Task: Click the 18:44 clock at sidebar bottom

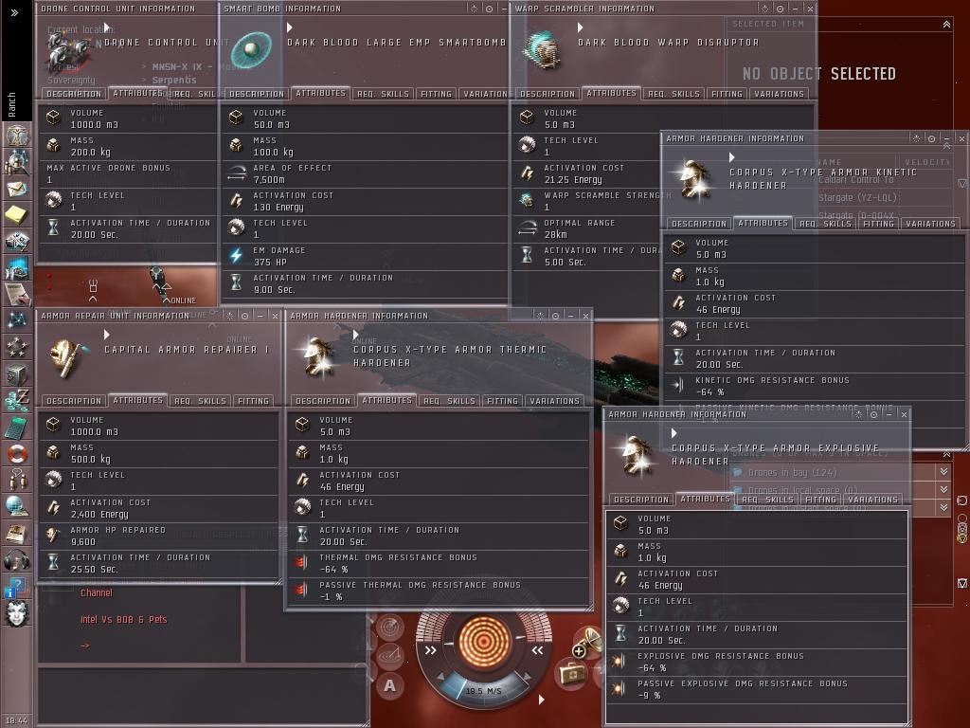Action: 17,720
